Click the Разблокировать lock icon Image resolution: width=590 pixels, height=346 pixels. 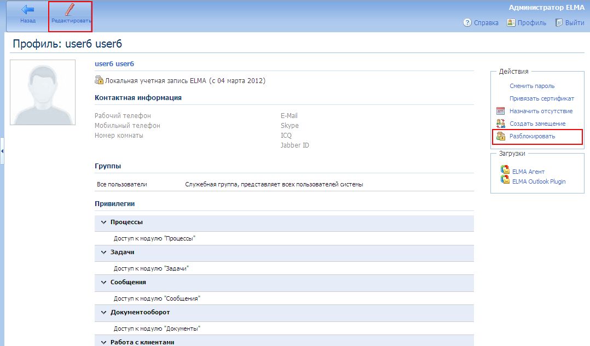click(500, 136)
